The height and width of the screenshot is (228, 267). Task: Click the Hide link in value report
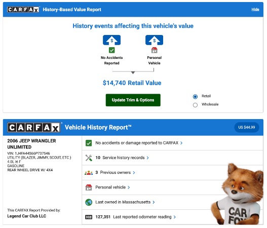click(x=255, y=10)
